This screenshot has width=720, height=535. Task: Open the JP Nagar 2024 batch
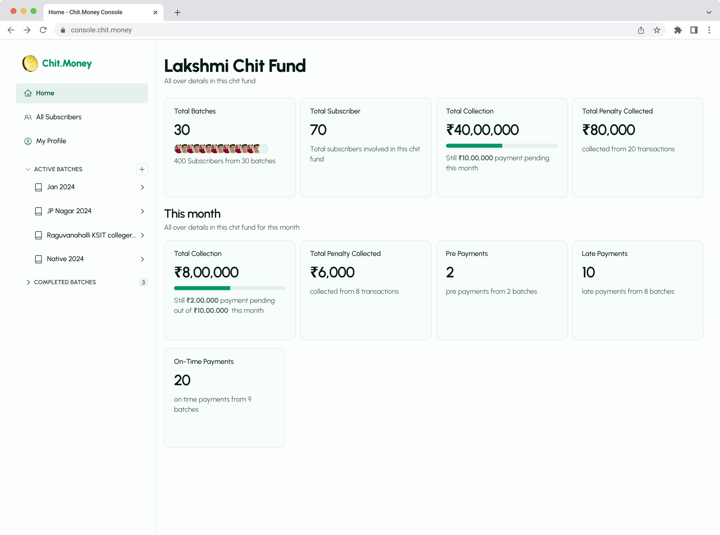(69, 211)
